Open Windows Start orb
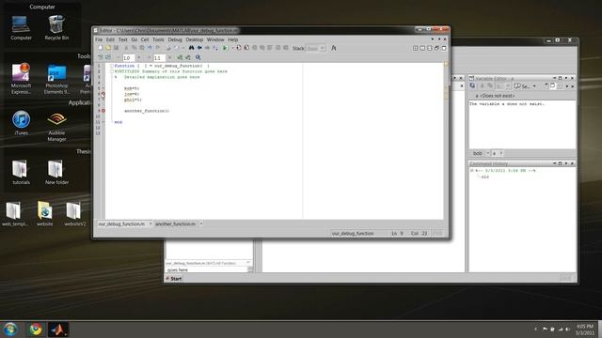The height and width of the screenshot is (338, 602). tap(10, 330)
